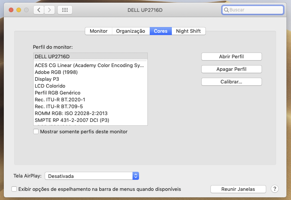Go back with the left chevron button
Viewport: 291px width, 200px height.
point(39,10)
